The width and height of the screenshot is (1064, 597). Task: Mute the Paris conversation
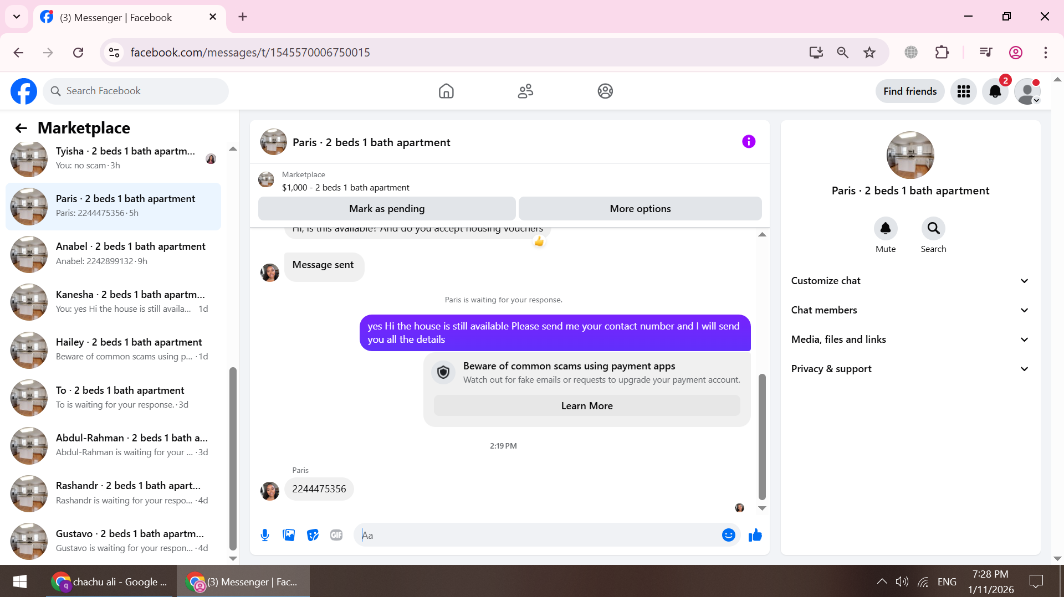pos(886,228)
